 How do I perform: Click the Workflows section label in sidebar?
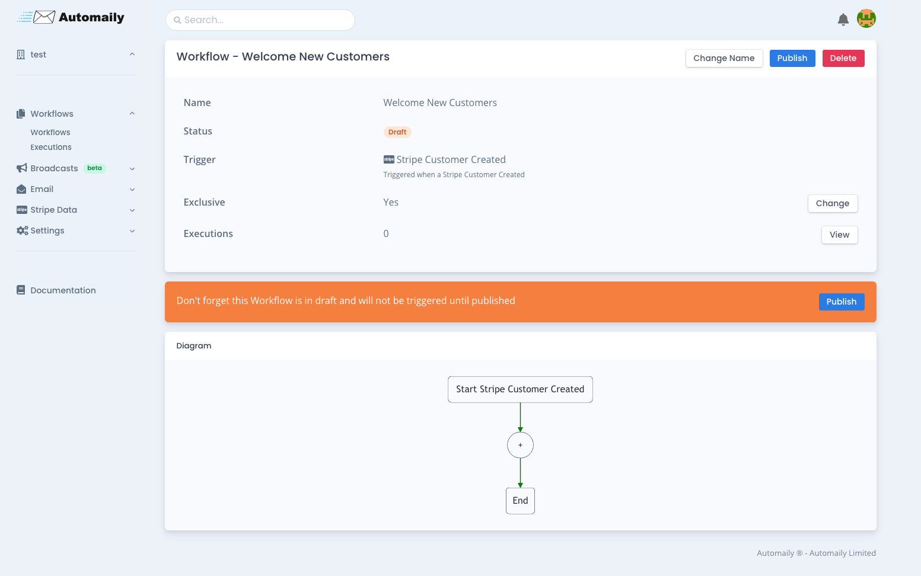52,114
